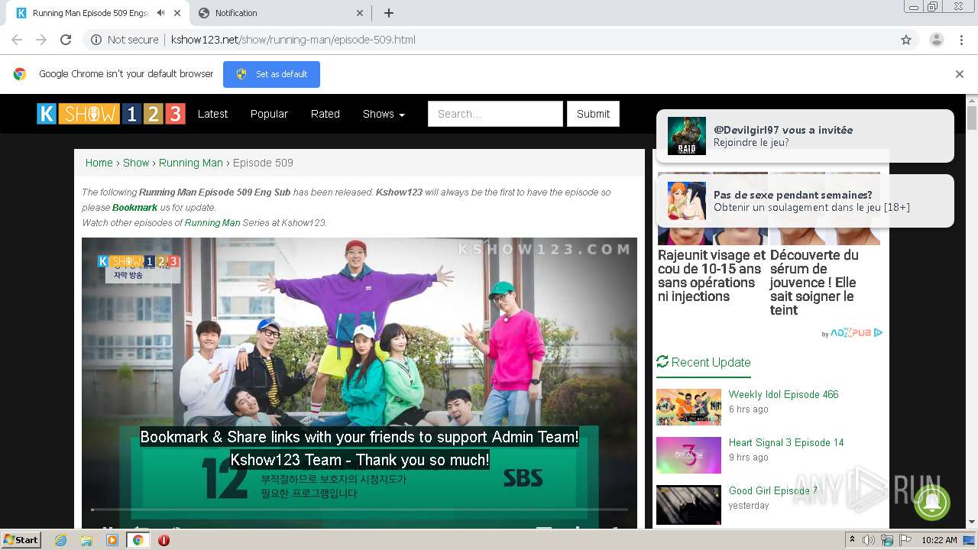Click the Bookmark link in description
The height and width of the screenshot is (550, 978).
point(134,208)
